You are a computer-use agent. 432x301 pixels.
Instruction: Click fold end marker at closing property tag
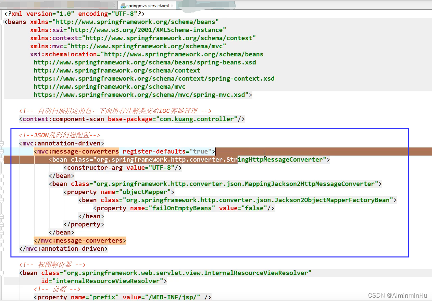tap(1, 225)
